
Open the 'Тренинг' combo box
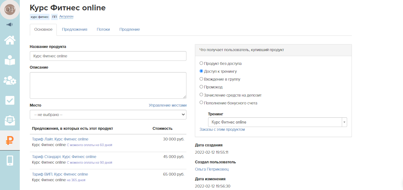pyautogui.click(x=277, y=122)
